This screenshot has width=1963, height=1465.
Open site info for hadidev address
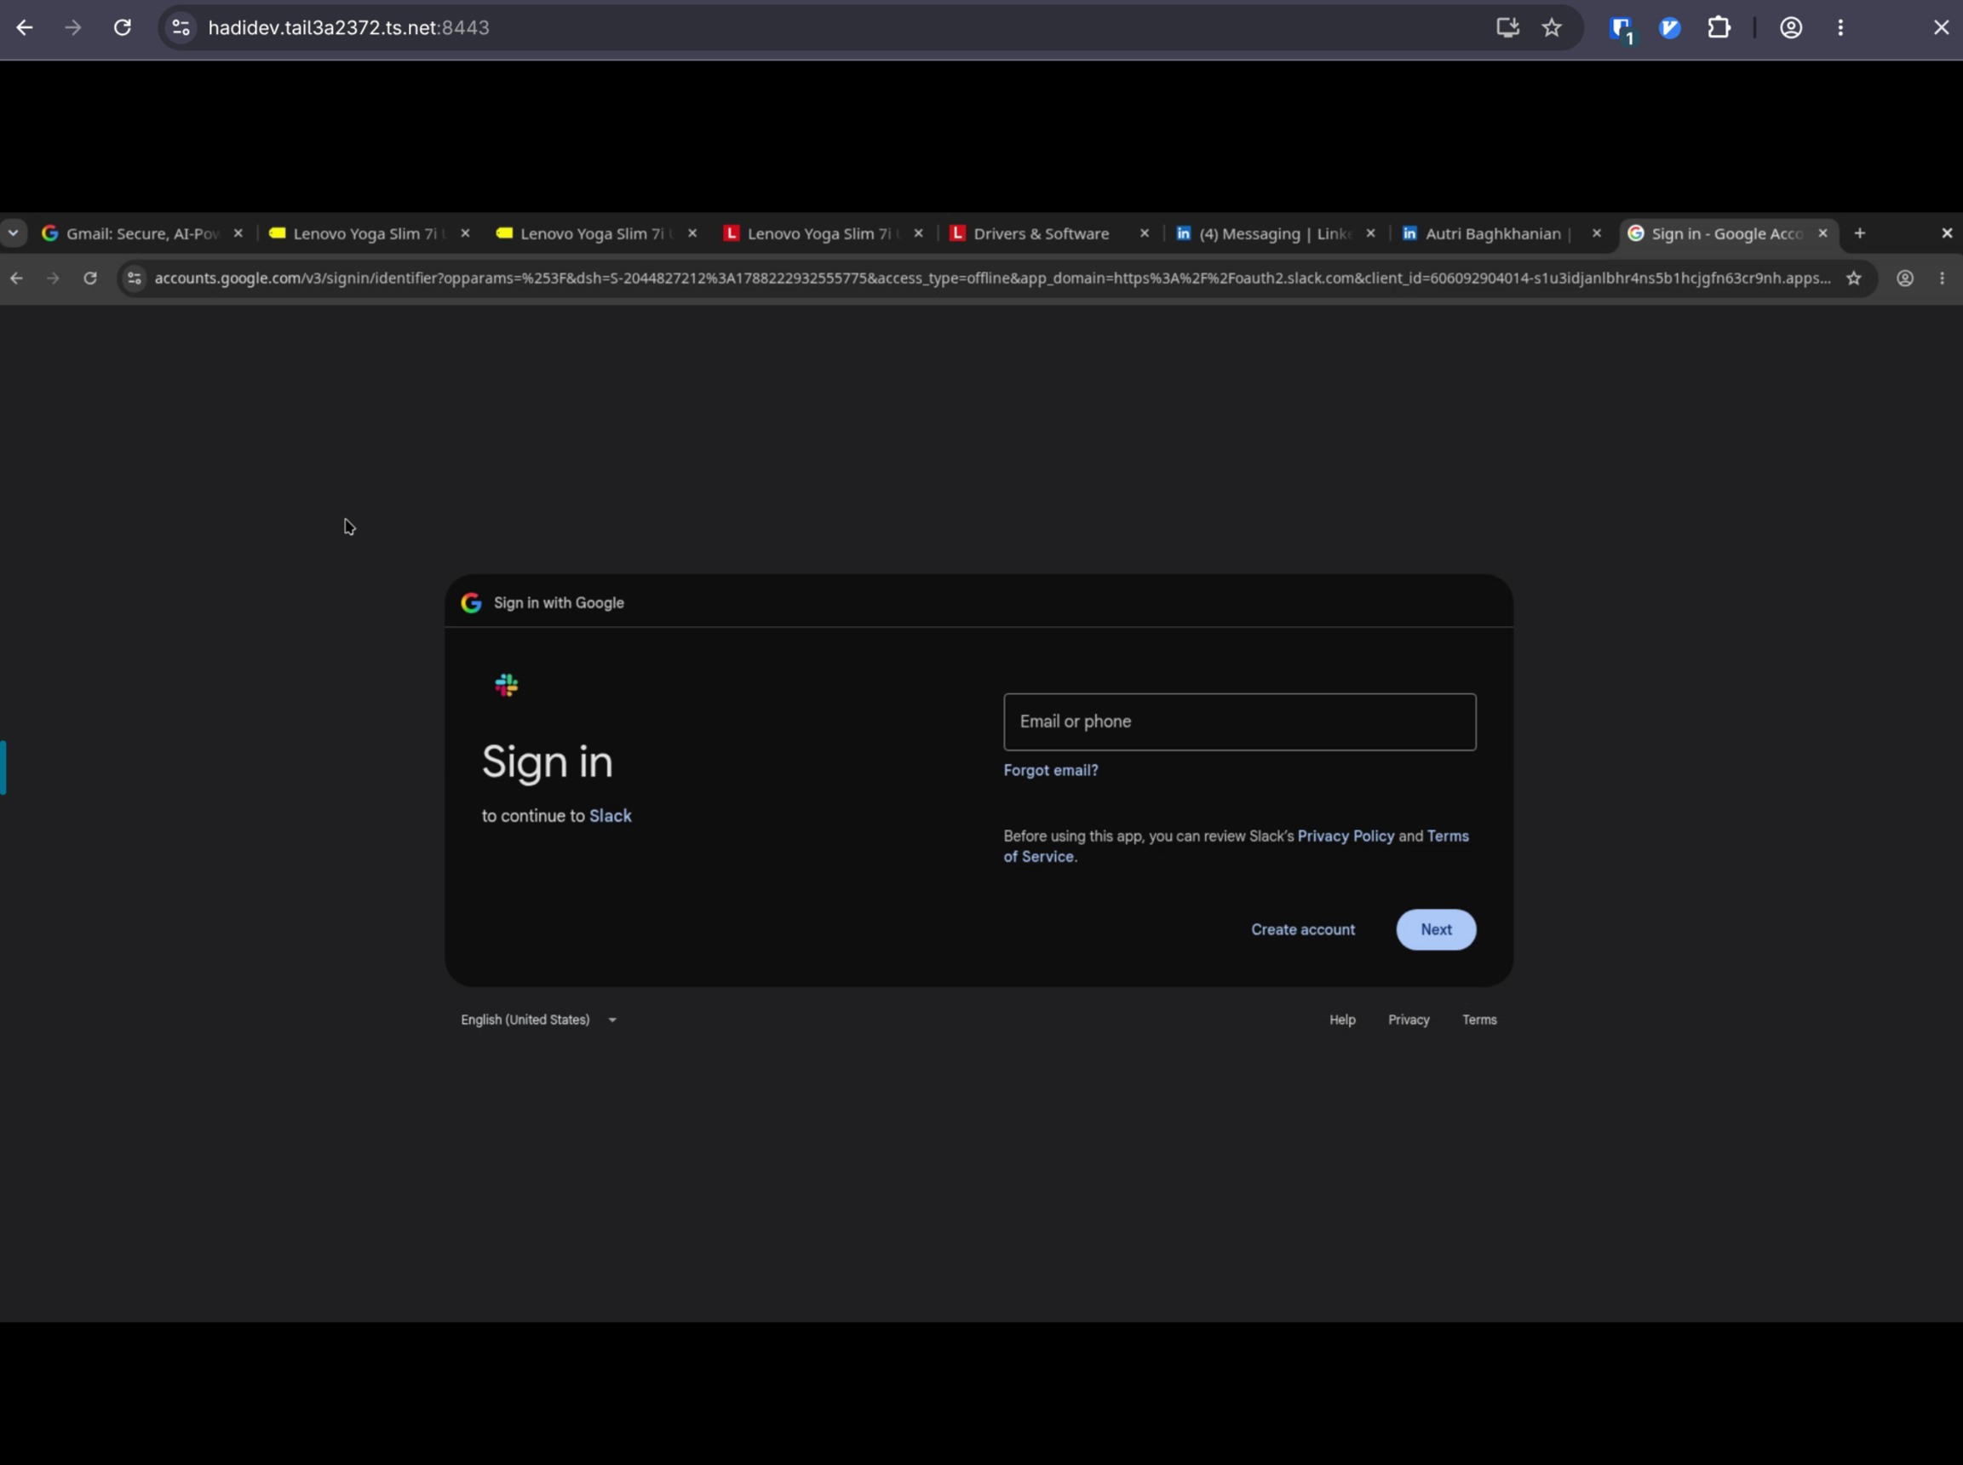pyautogui.click(x=181, y=27)
